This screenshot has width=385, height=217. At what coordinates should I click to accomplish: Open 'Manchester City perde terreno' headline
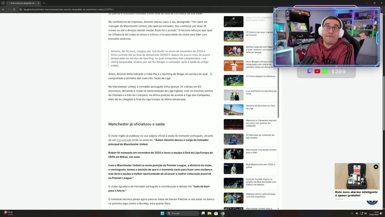[261, 151]
